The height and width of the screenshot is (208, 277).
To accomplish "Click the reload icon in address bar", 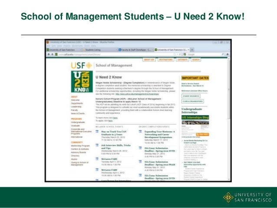I will click(180, 54).
